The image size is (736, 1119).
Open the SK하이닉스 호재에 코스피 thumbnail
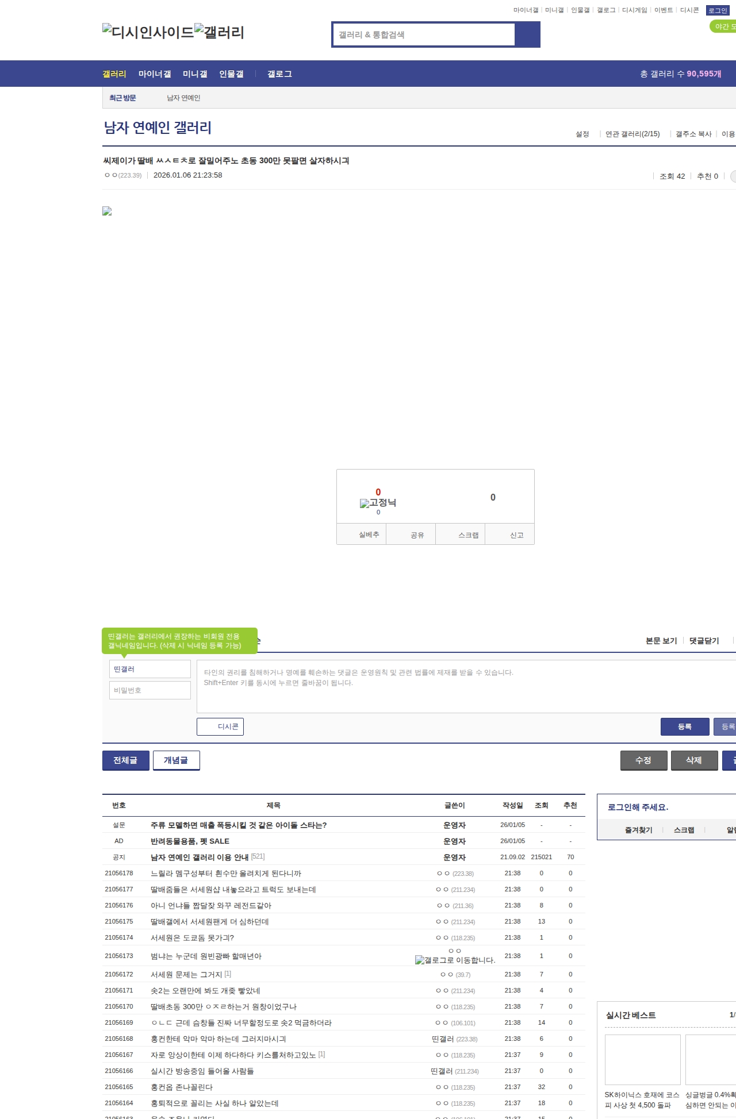point(643,1060)
